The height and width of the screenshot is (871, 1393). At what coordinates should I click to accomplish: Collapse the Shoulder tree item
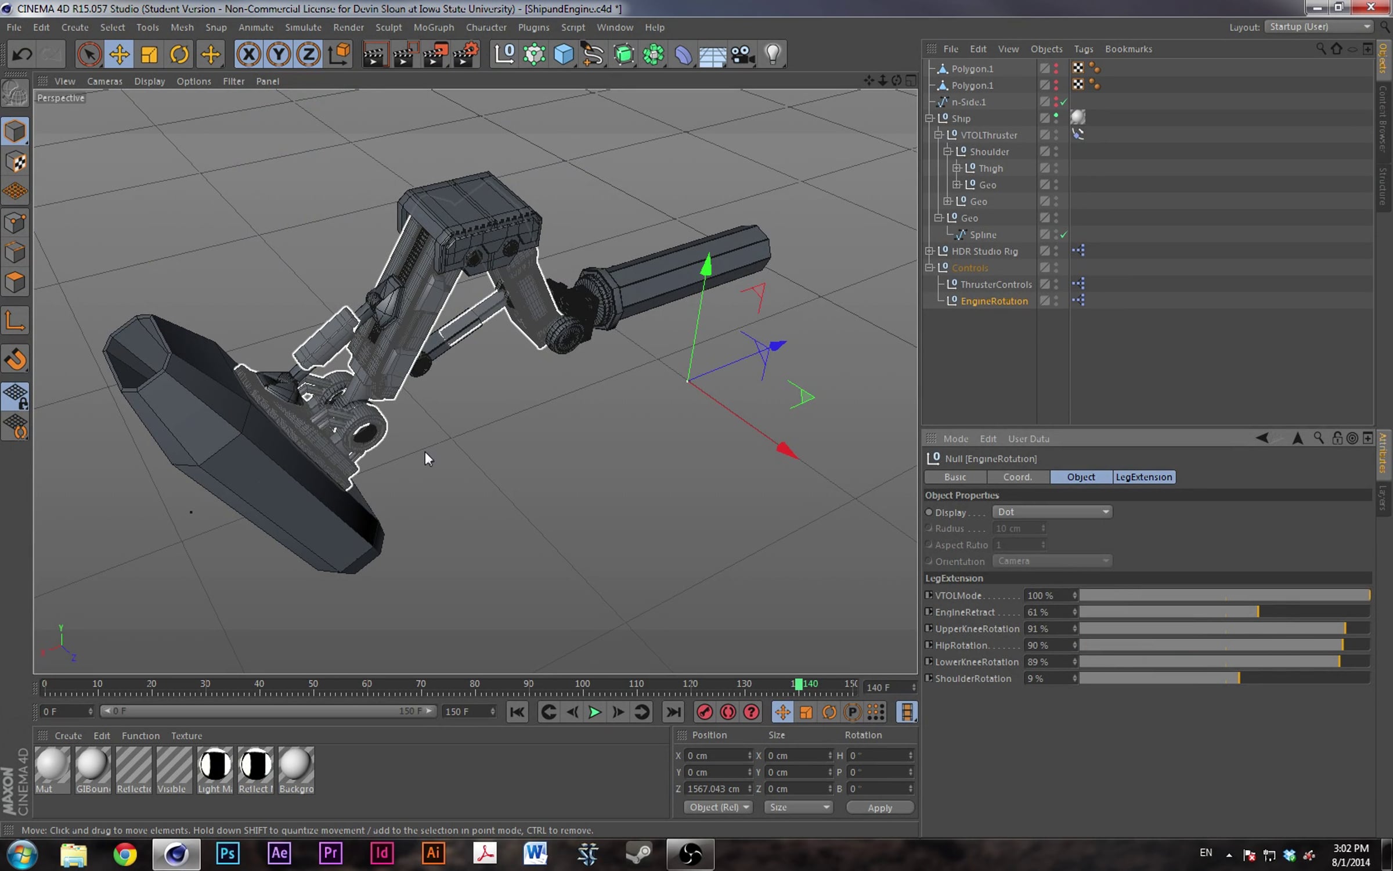coord(948,152)
